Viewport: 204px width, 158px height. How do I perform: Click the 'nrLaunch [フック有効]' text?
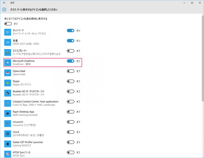click(24, 125)
